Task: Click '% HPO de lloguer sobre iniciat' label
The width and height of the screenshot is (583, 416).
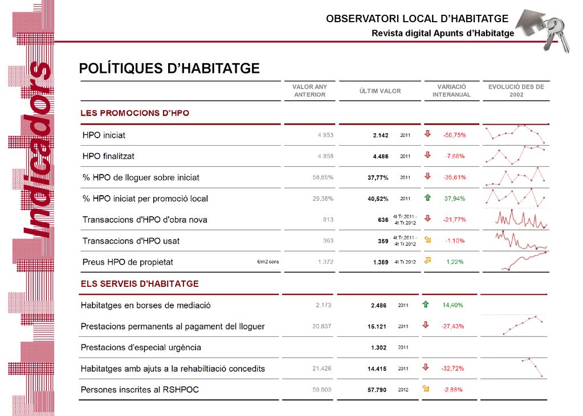Action: coord(141,178)
